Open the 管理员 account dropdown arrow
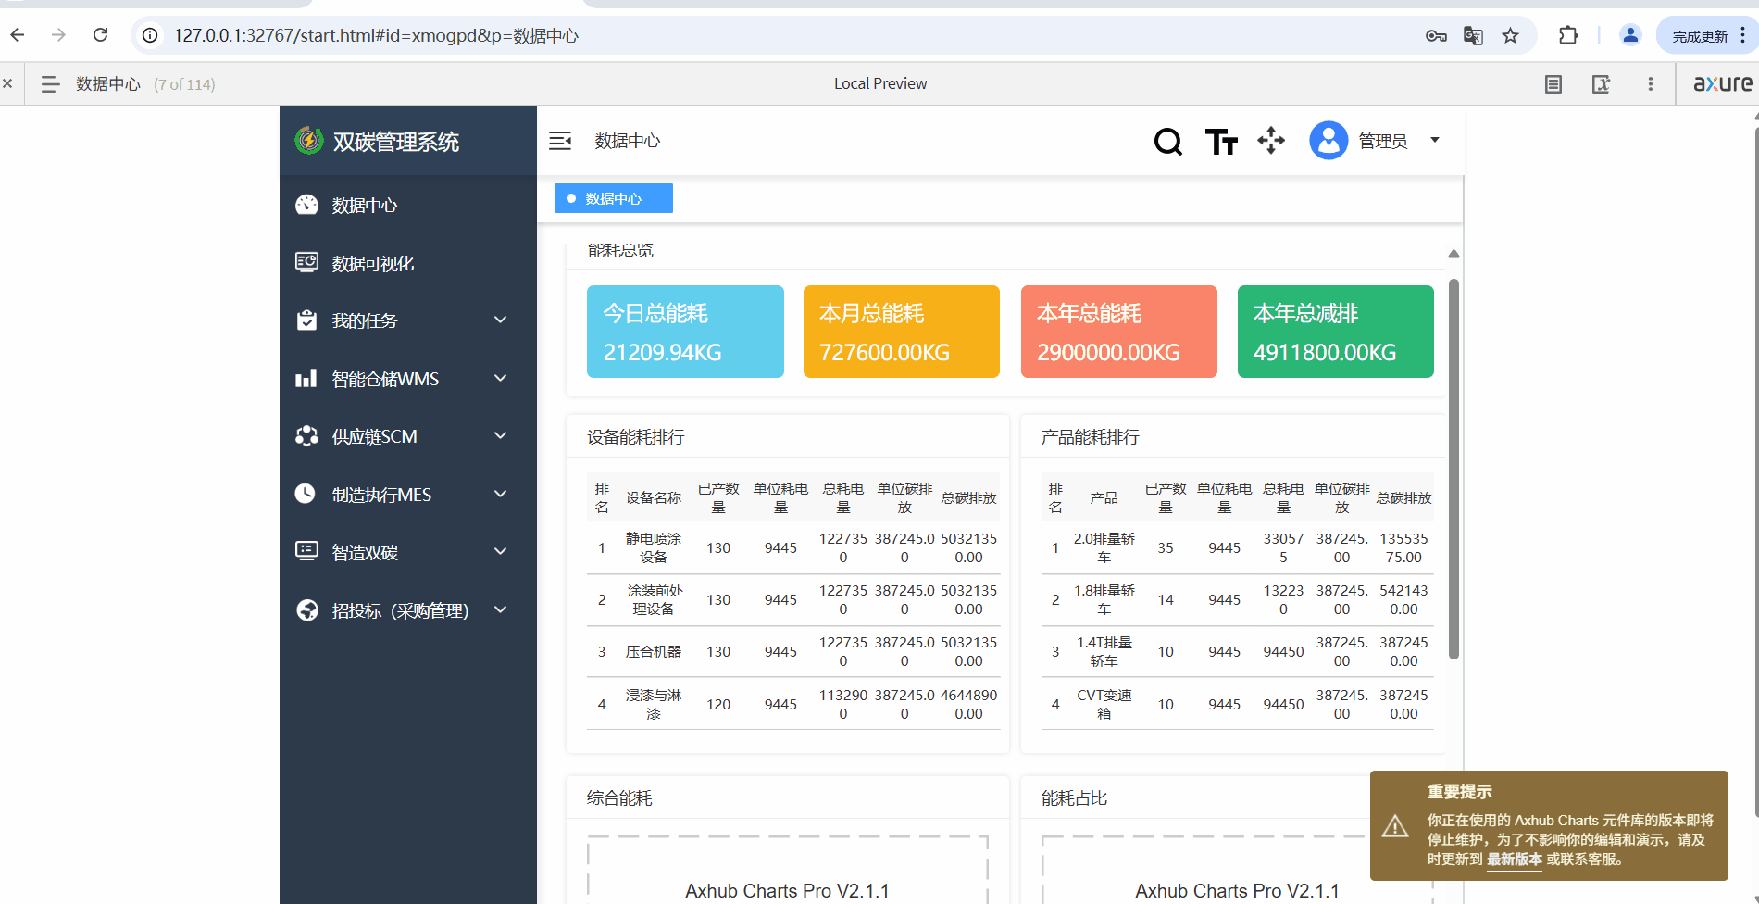 click(1435, 141)
